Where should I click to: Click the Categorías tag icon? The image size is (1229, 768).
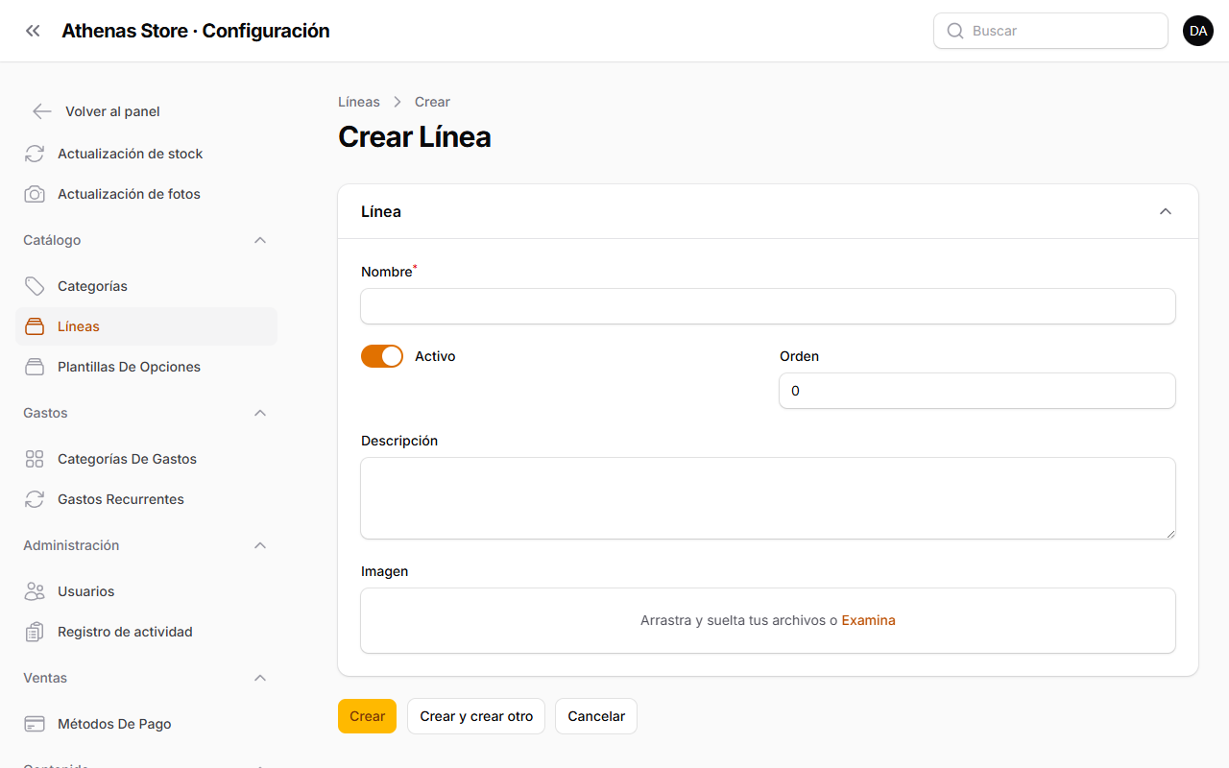35,286
